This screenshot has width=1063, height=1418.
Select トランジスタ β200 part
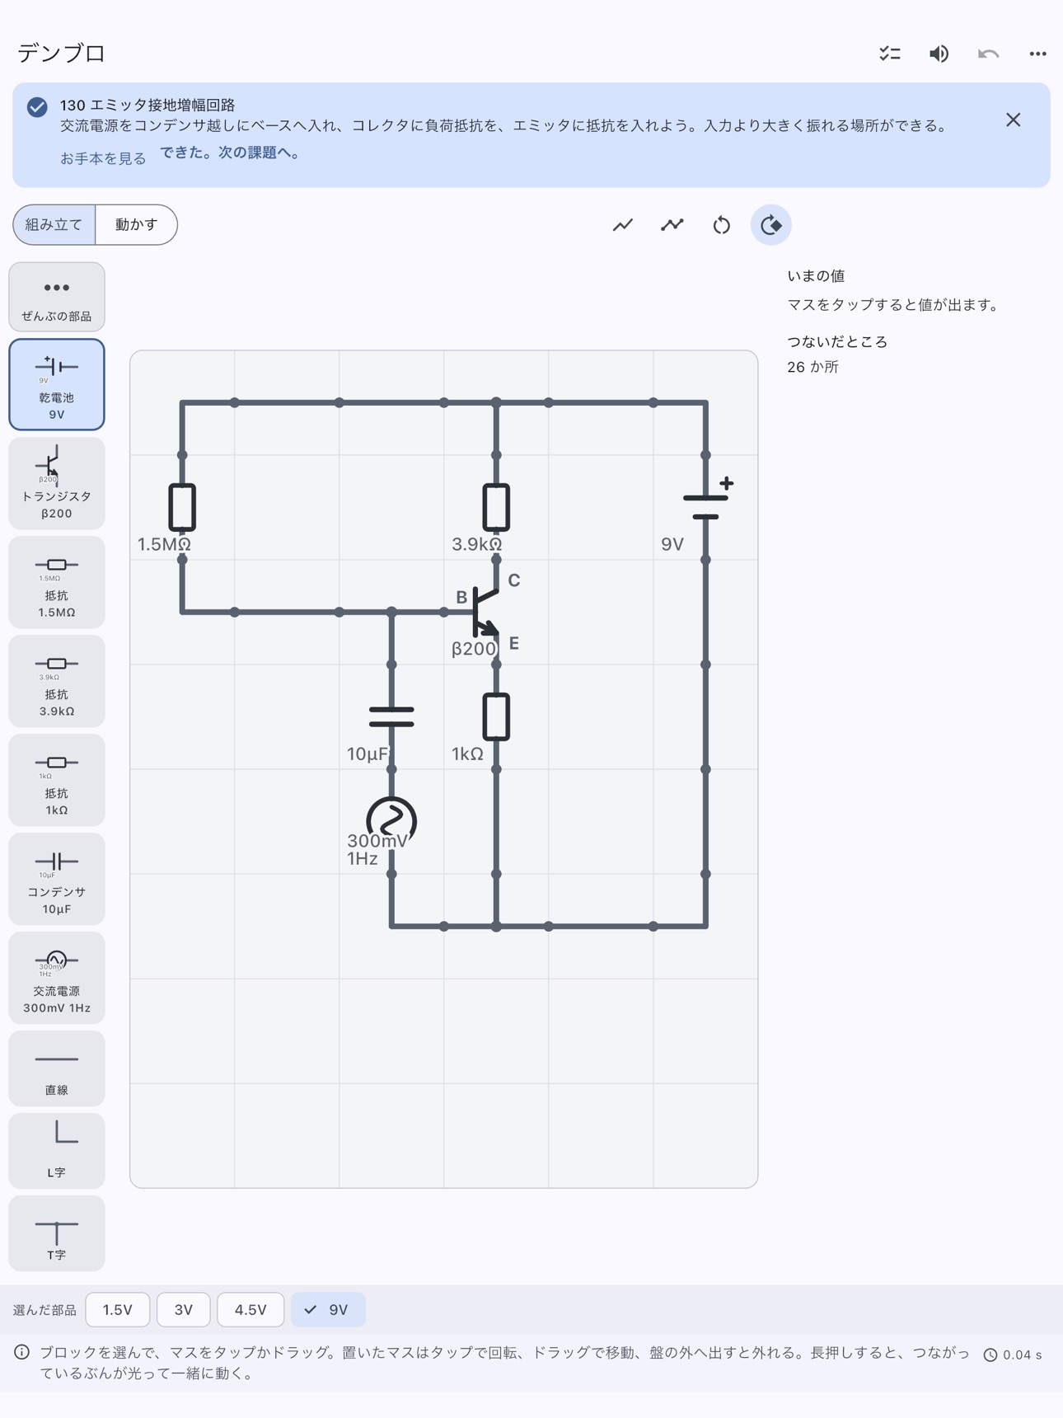[57, 483]
